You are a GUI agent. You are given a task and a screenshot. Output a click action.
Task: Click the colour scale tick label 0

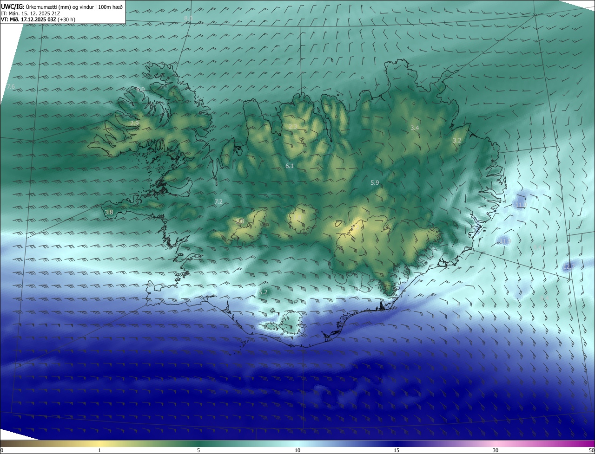[x=1, y=451]
